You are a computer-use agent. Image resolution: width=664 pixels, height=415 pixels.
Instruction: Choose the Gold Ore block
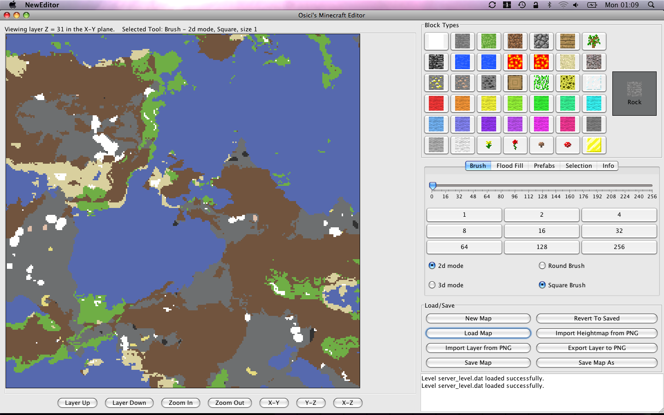click(436, 83)
